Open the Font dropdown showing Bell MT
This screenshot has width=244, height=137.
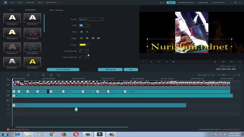click(x=91, y=19)
